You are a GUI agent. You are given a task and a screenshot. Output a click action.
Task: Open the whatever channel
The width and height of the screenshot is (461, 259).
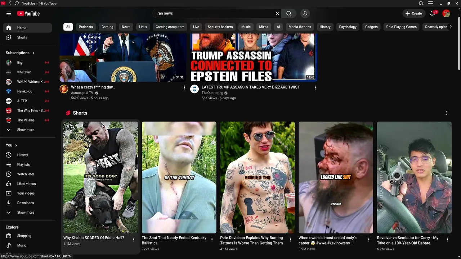click(27, 72)
